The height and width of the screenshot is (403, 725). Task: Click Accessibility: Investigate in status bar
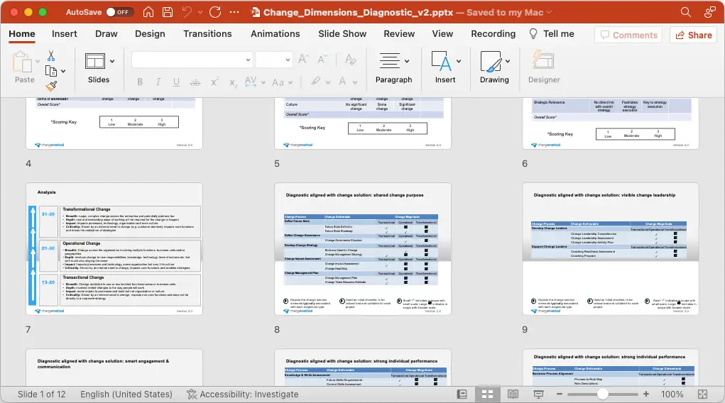tap(243, 394)
